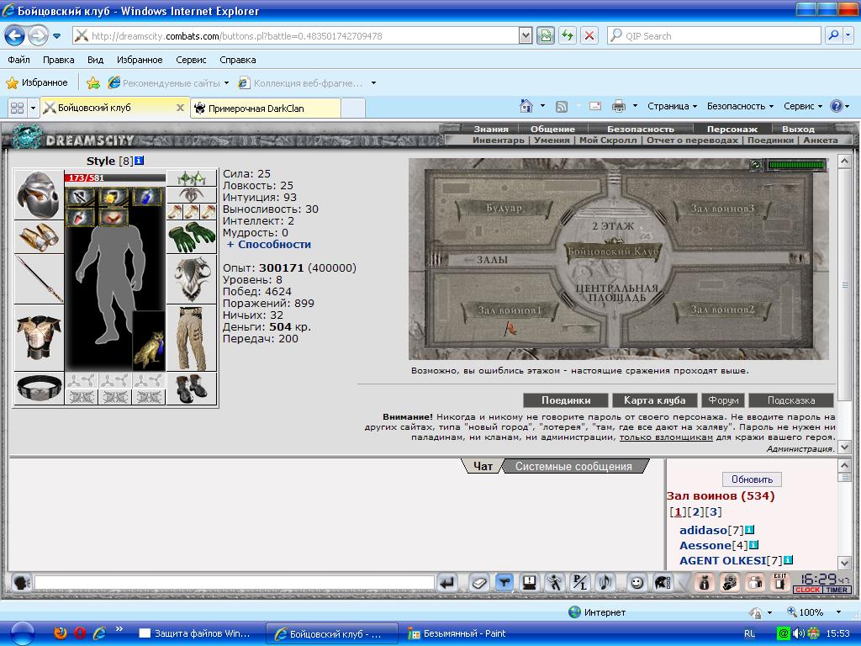
Task: Click the silver amulet necklace slot
Action: [191, 195]
